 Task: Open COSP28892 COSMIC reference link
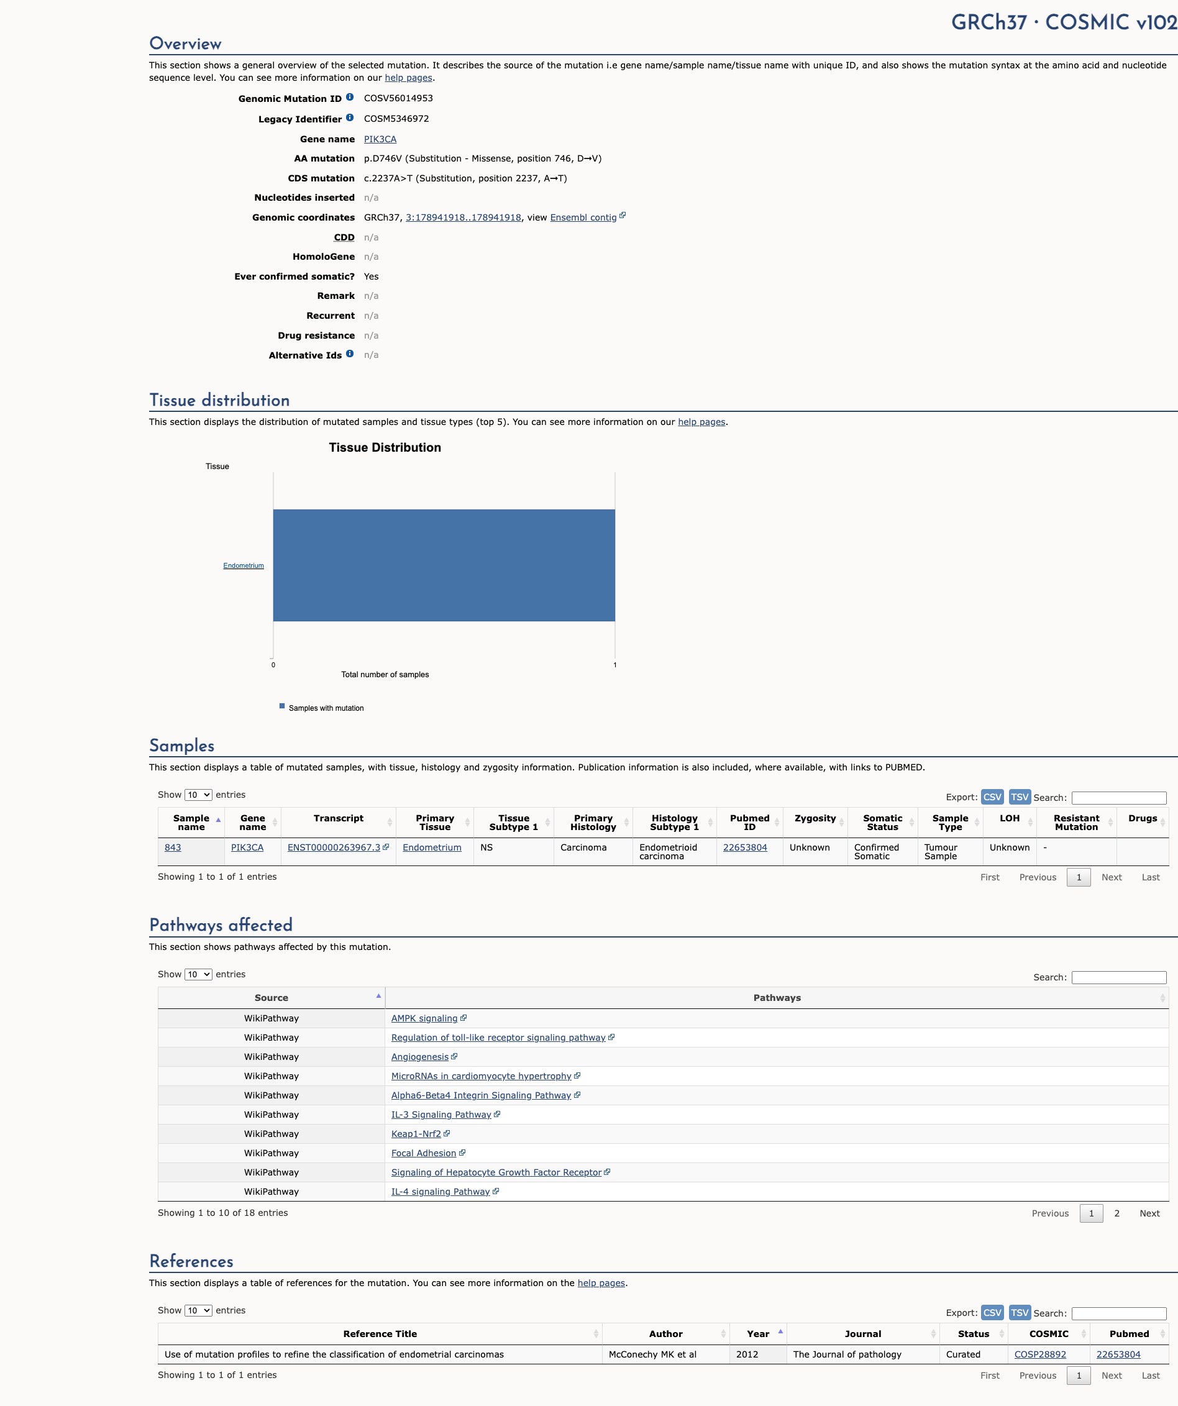1039,1354
